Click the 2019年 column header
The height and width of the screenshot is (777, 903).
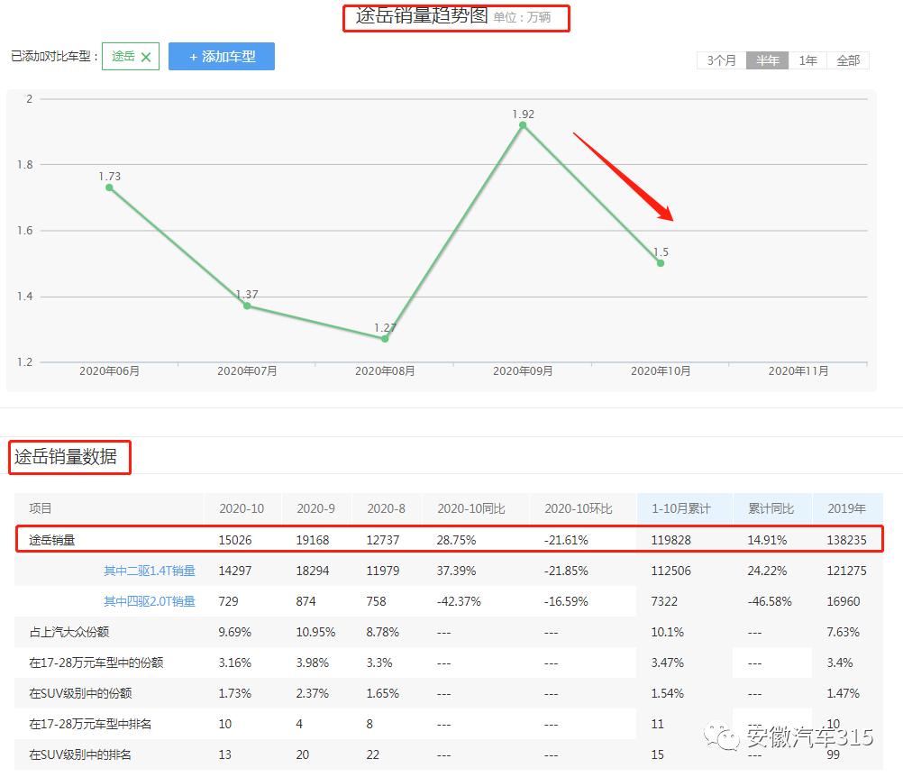845,508
